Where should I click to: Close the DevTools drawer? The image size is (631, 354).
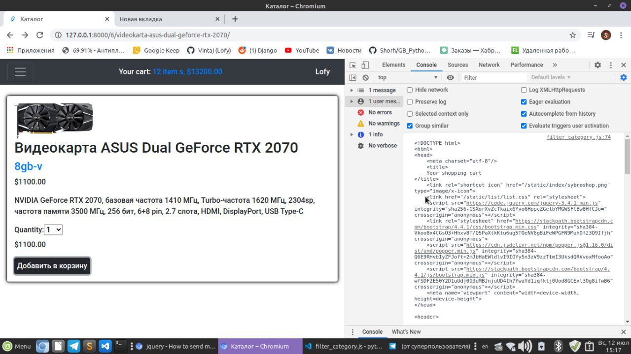tap(624, 332)
